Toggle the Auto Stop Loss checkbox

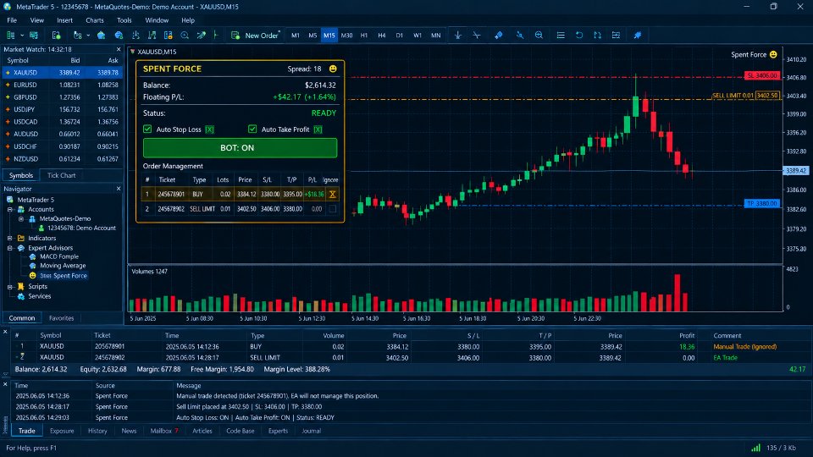pyautogui.click(x=147, y=129)
